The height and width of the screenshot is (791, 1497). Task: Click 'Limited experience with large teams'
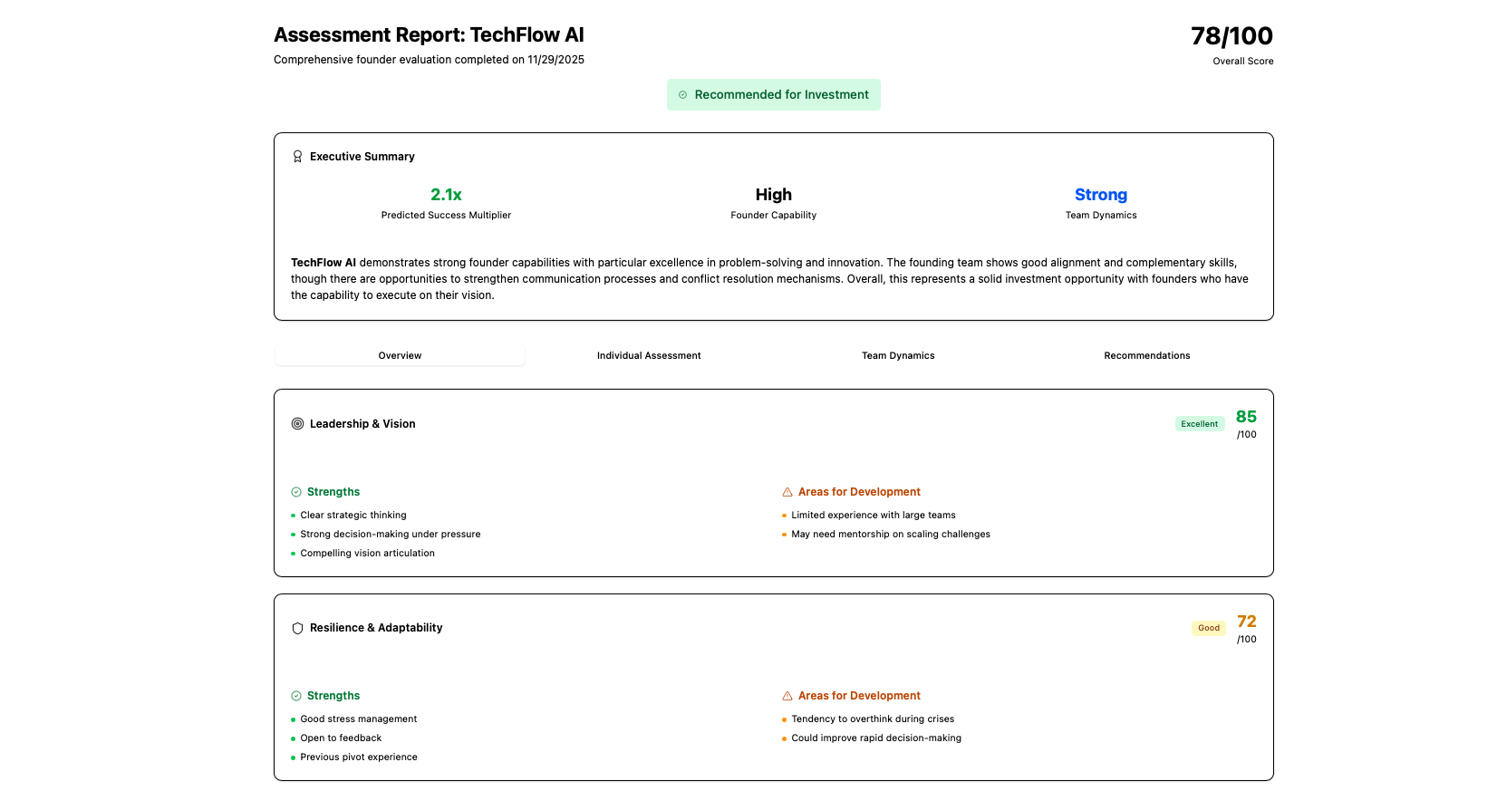coord(874,516)
